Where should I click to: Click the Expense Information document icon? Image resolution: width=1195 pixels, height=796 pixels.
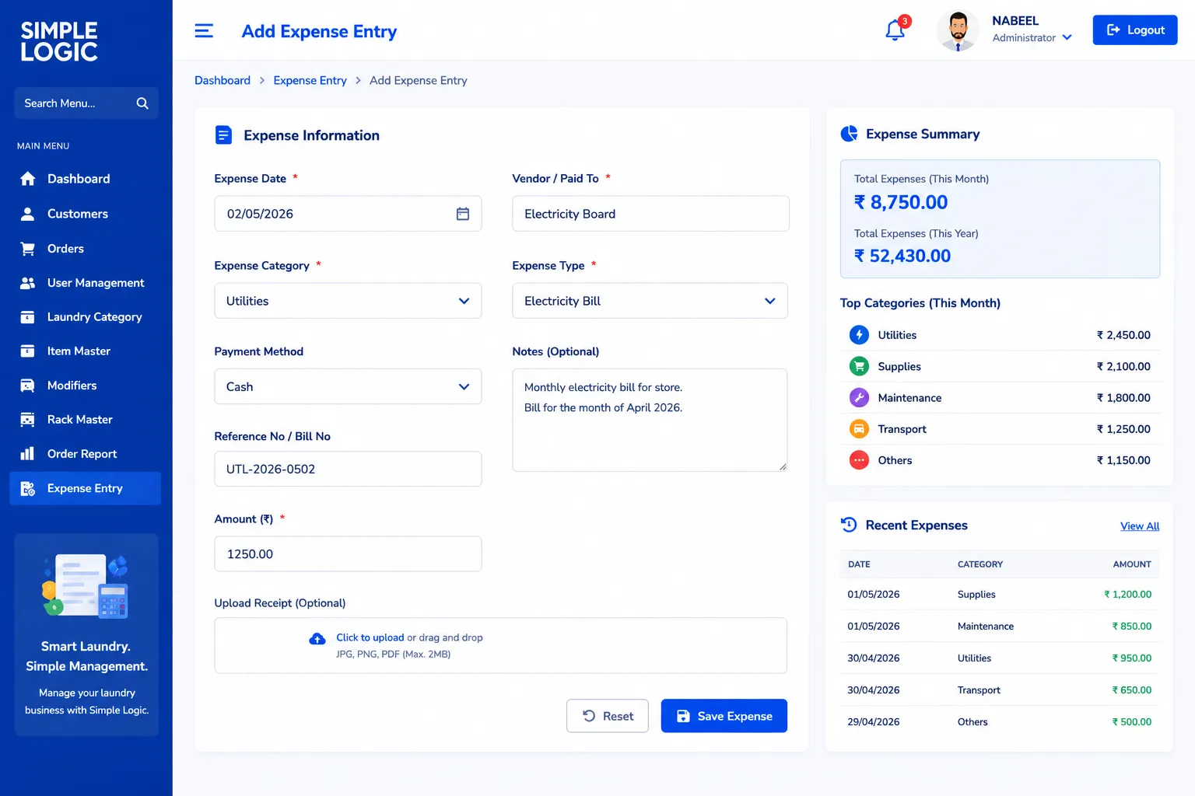click(x=223, y=135)
